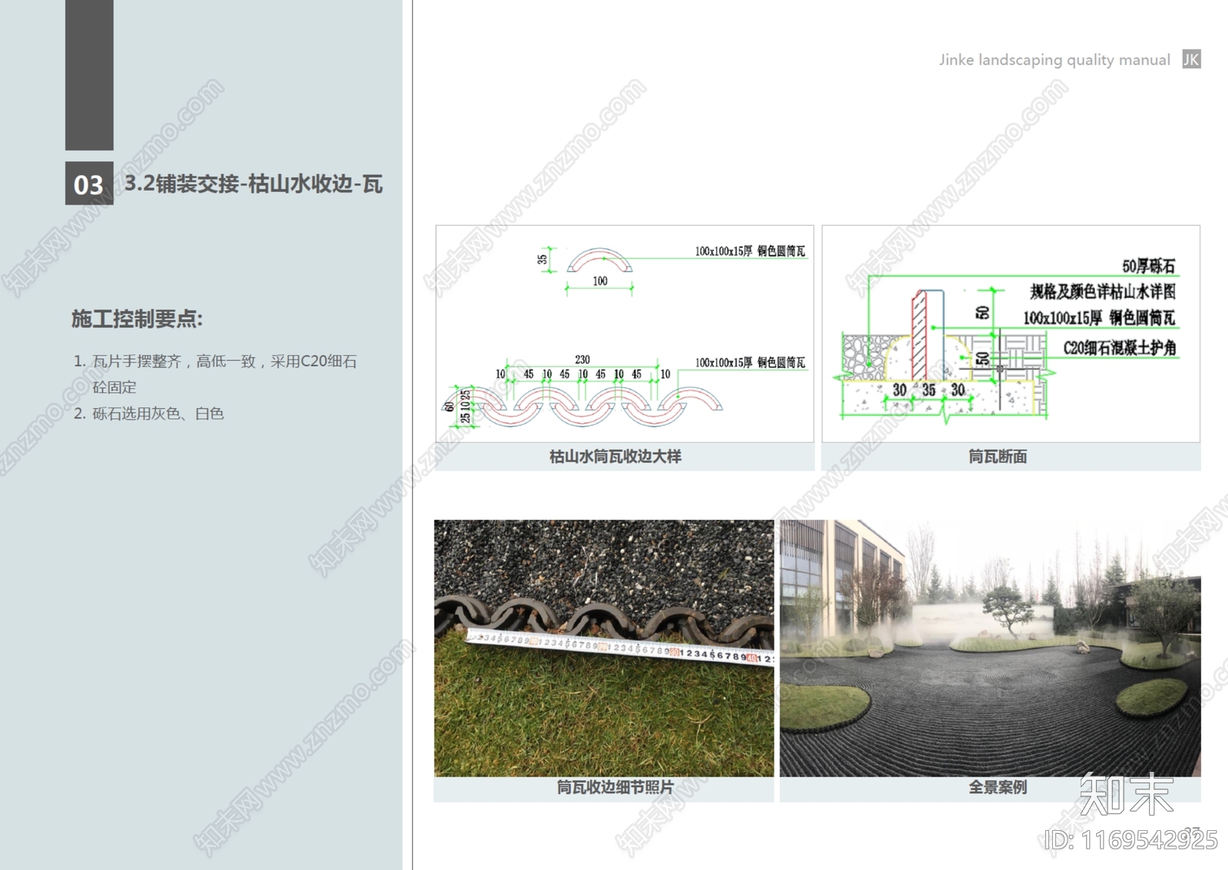1228x870 pixels.
Task: Click the caption 枯山水筒瓦收边大样
Action: click(x=616, y=456)
